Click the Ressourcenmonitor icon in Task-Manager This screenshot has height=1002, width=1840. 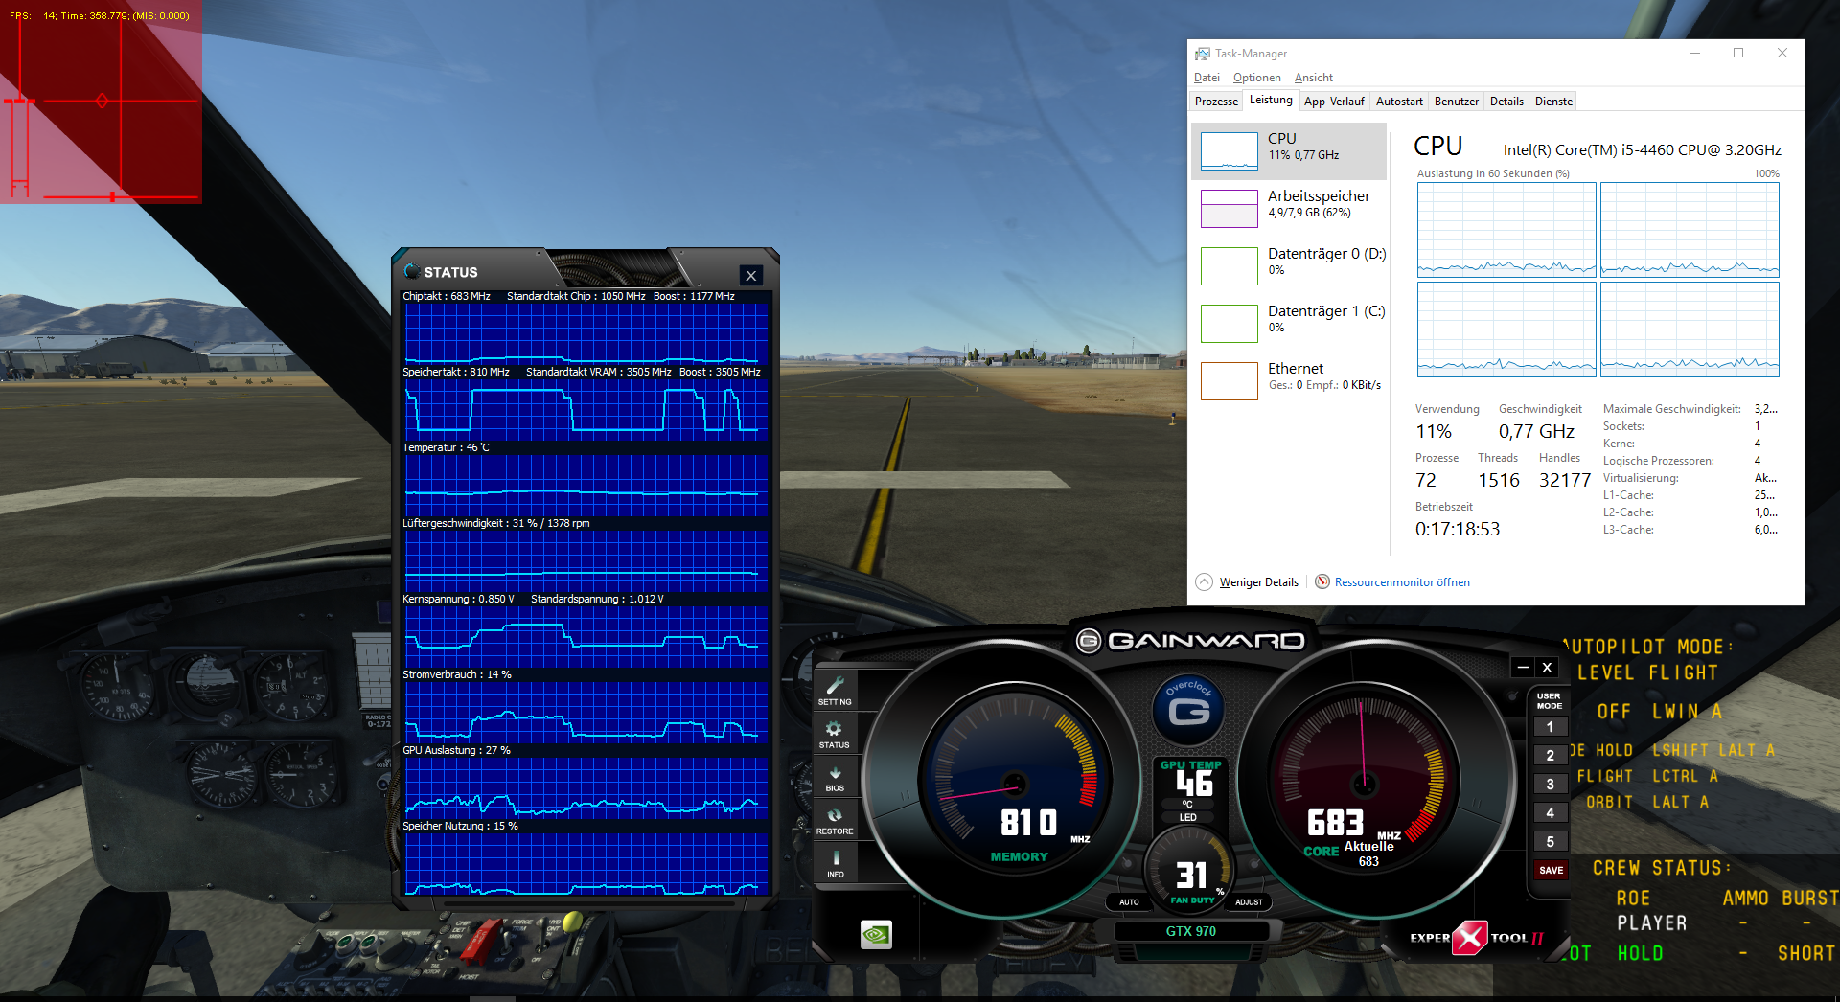point(1322,581)
